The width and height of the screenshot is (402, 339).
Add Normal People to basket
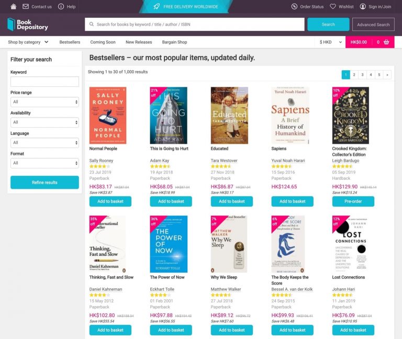[x=110, y=201]
